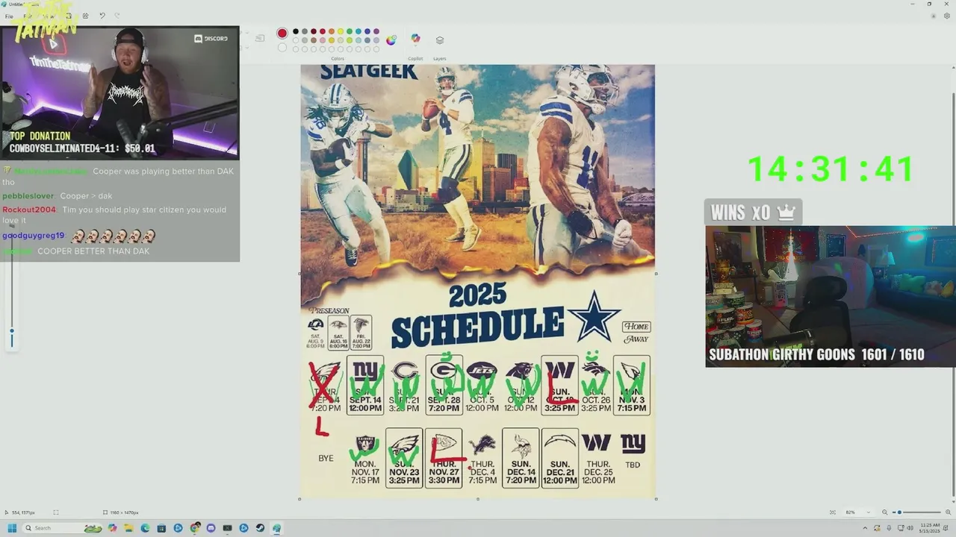The height and width of the screenshot is (537, 956).
Task: Open the Windows Start menu
Action: click(x=12, y=528)
